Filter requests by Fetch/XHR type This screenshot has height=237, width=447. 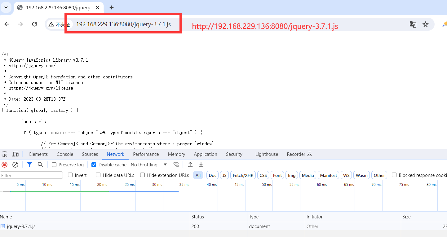click(x=243, y=175)
